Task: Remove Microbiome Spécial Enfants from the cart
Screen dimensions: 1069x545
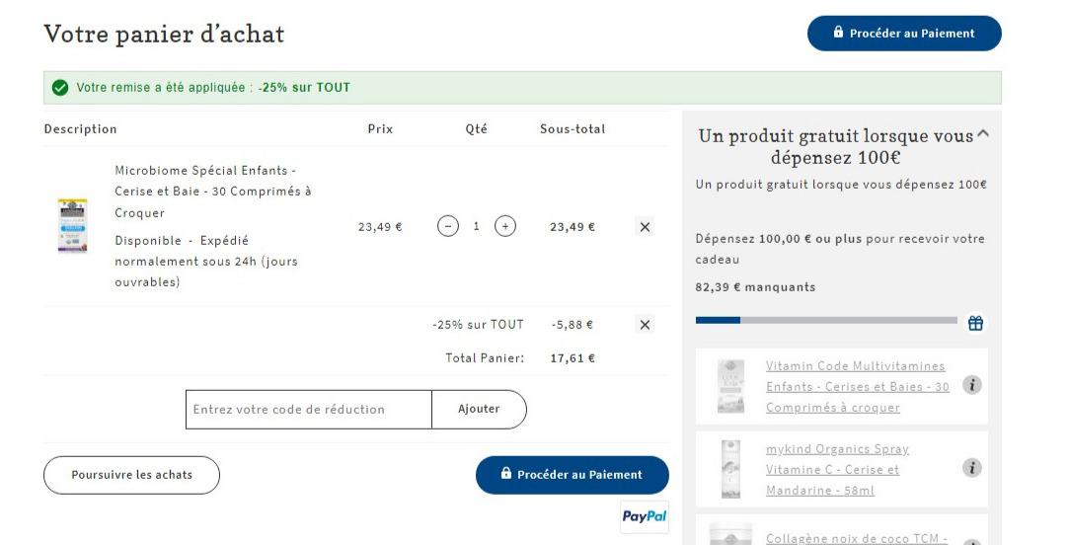Action: [x=645, y=226]
